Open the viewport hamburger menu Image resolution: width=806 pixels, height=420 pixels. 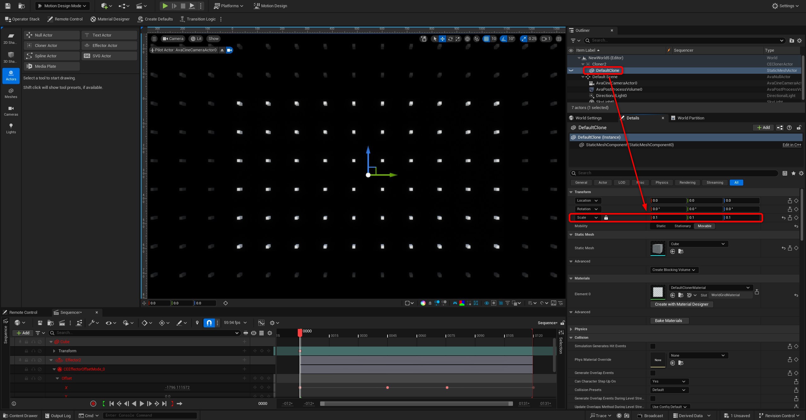point(154,39)
